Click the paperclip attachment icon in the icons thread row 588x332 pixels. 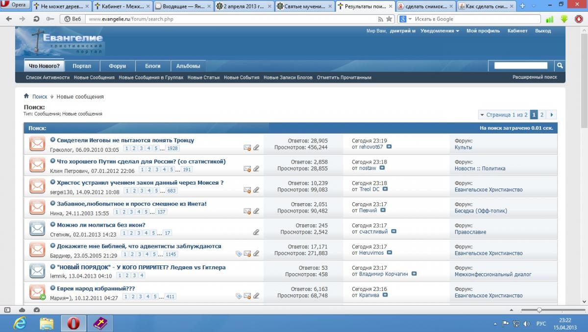(256, 232)
